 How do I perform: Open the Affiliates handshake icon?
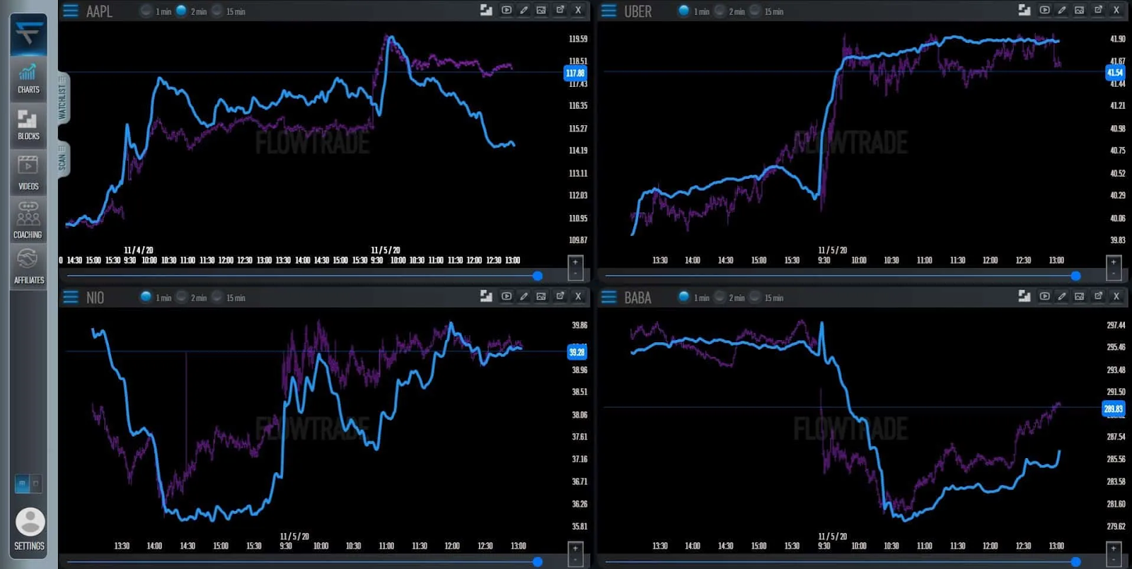[28, 265]
